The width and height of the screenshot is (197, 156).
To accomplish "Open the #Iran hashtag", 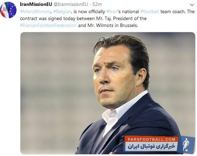I will [x=112, y=12].
